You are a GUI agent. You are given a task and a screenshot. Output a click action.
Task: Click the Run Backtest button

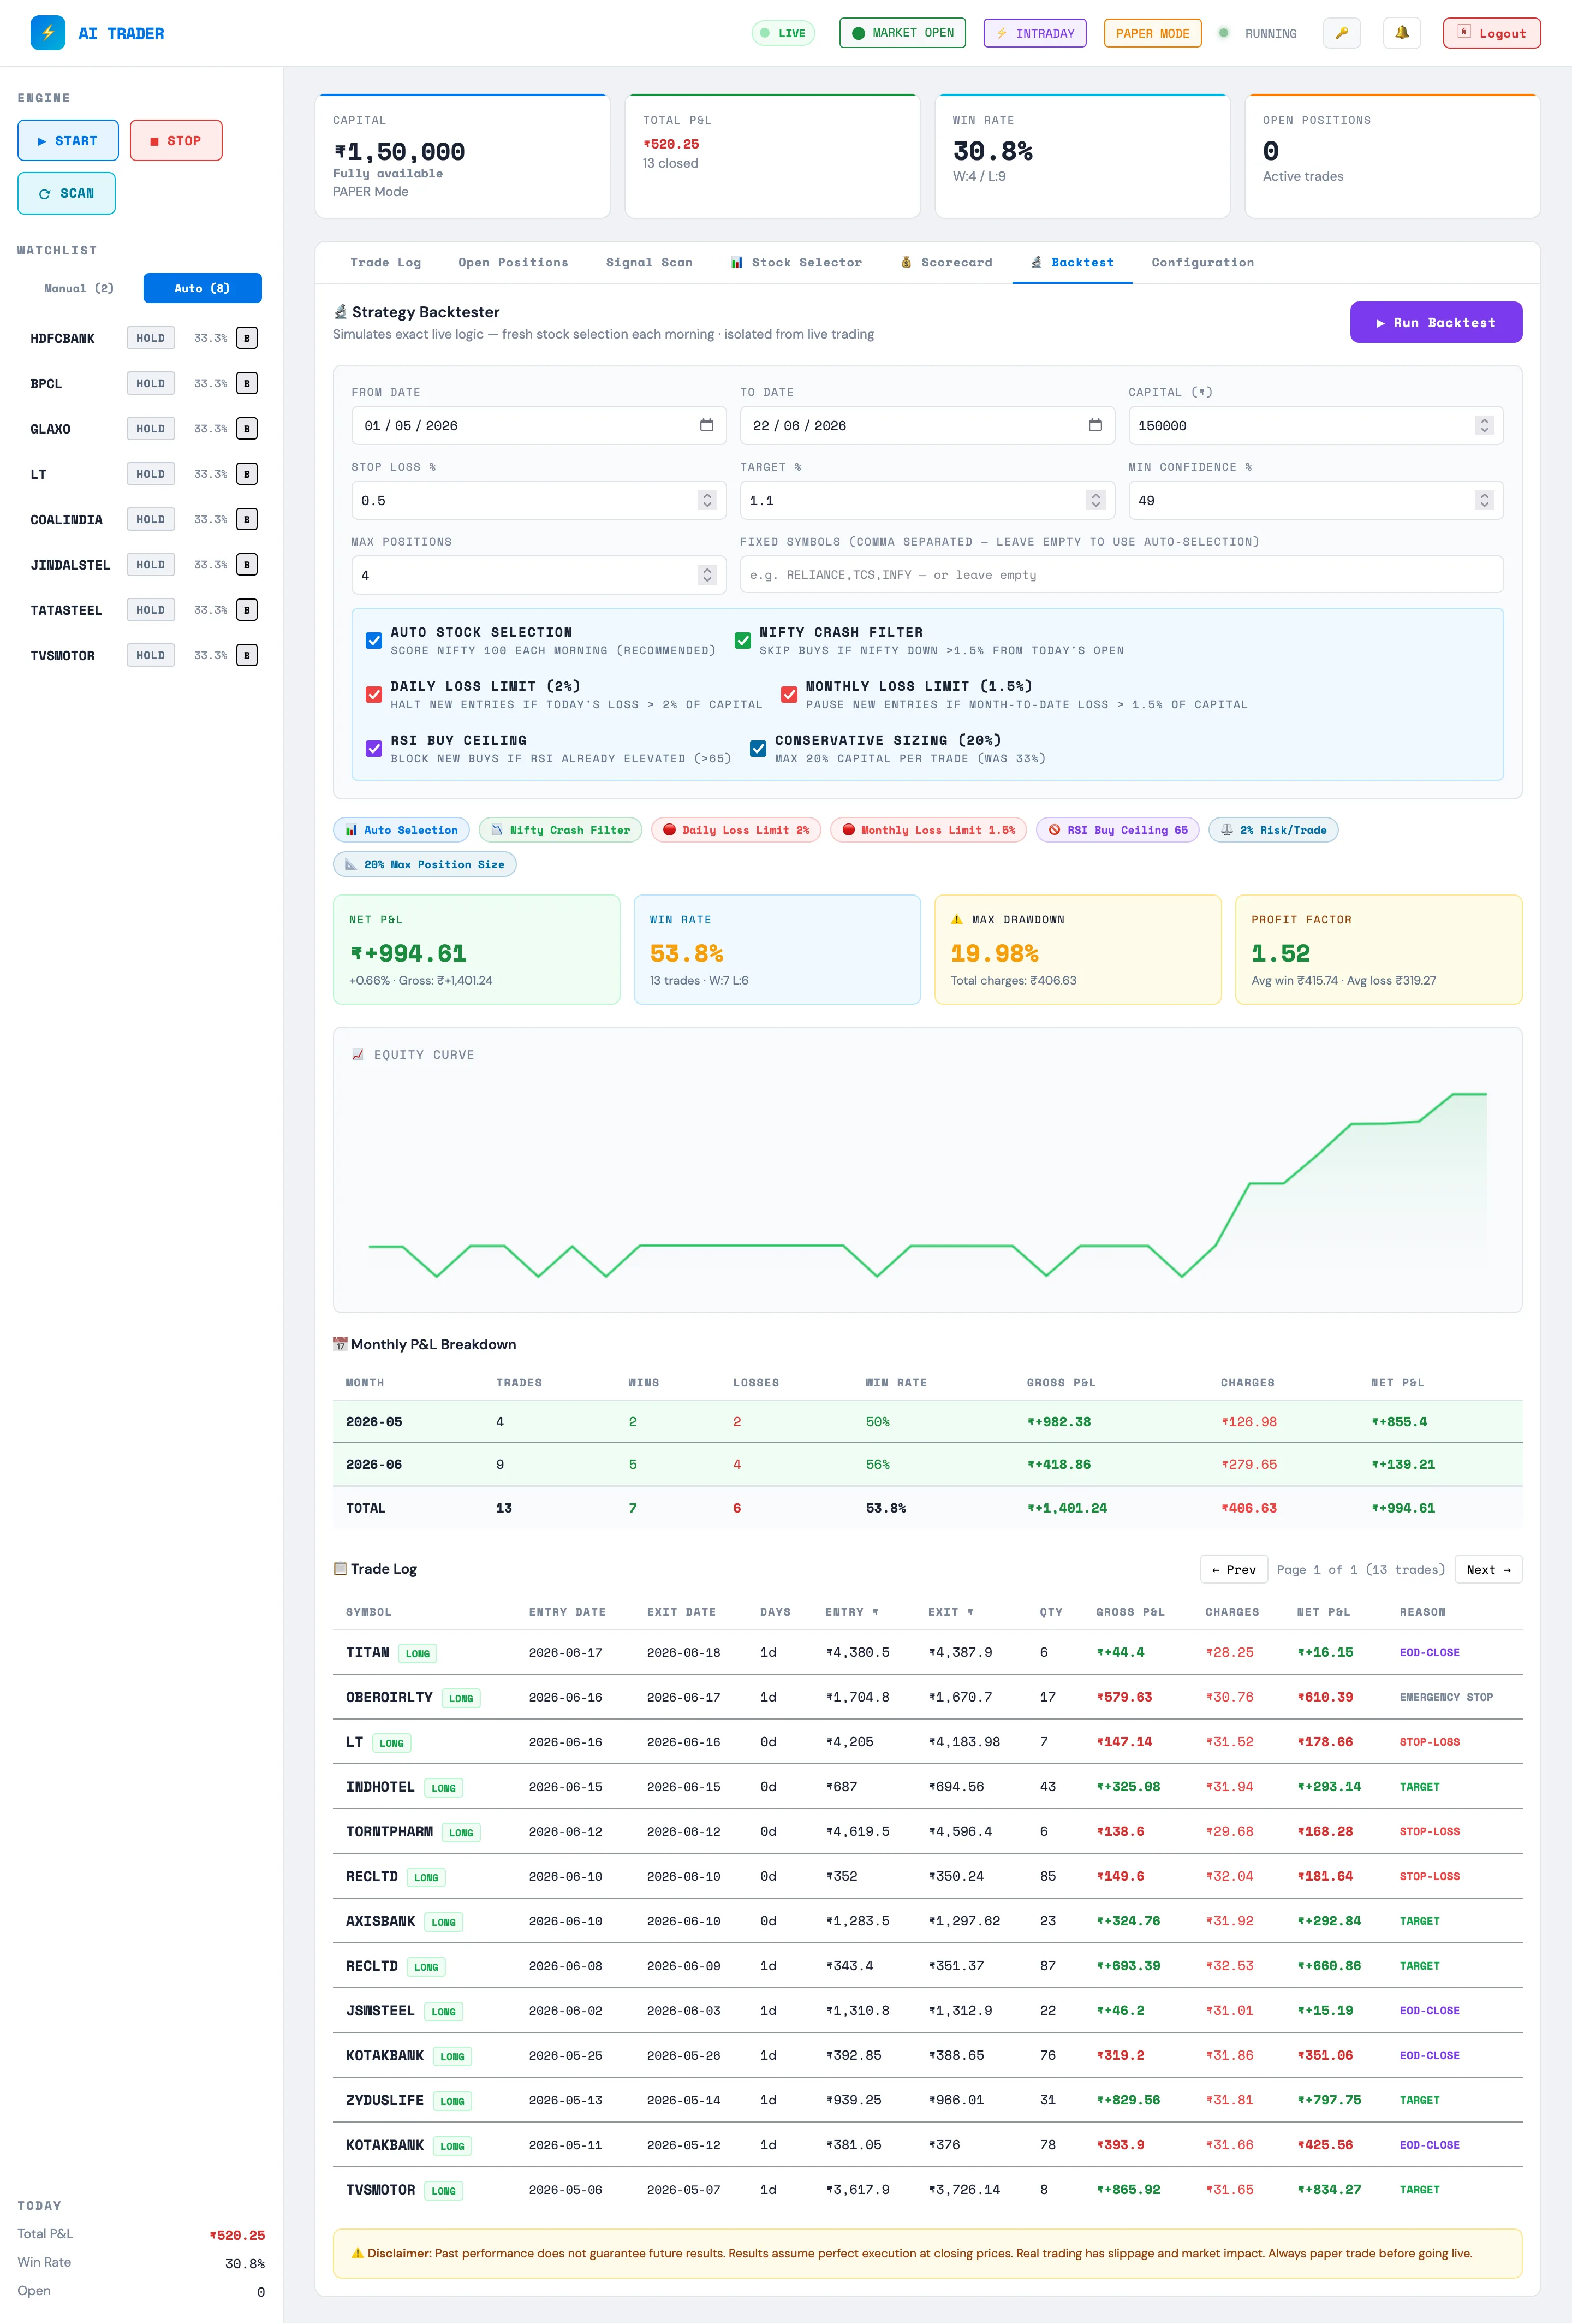coord(1435,322)
